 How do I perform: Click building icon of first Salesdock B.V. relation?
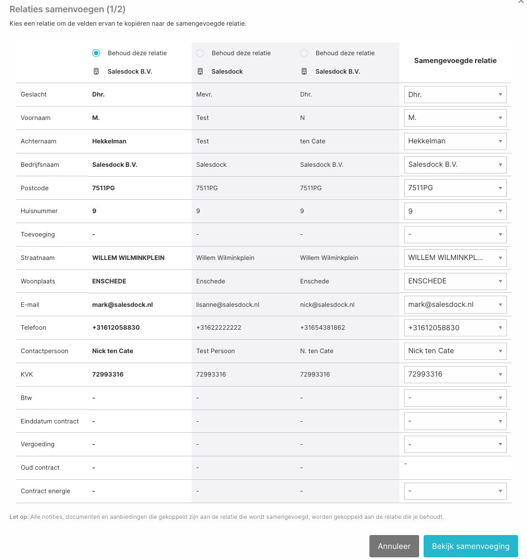[x=96, y=71]
